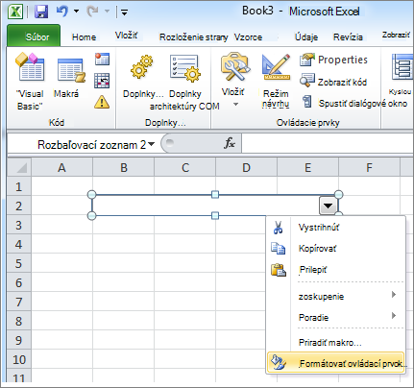
Task: Select row 10 header
Action: pos(19,359)
